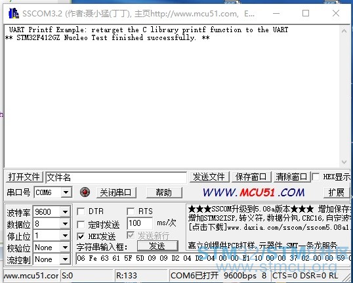Minimize the SSCOM3.2 window
Image resolution: width=353 pixels, height=283 pixels.
[x=276, y=13]
